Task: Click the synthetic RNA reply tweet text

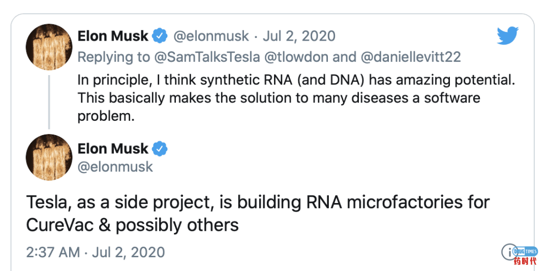Action: 296,98
